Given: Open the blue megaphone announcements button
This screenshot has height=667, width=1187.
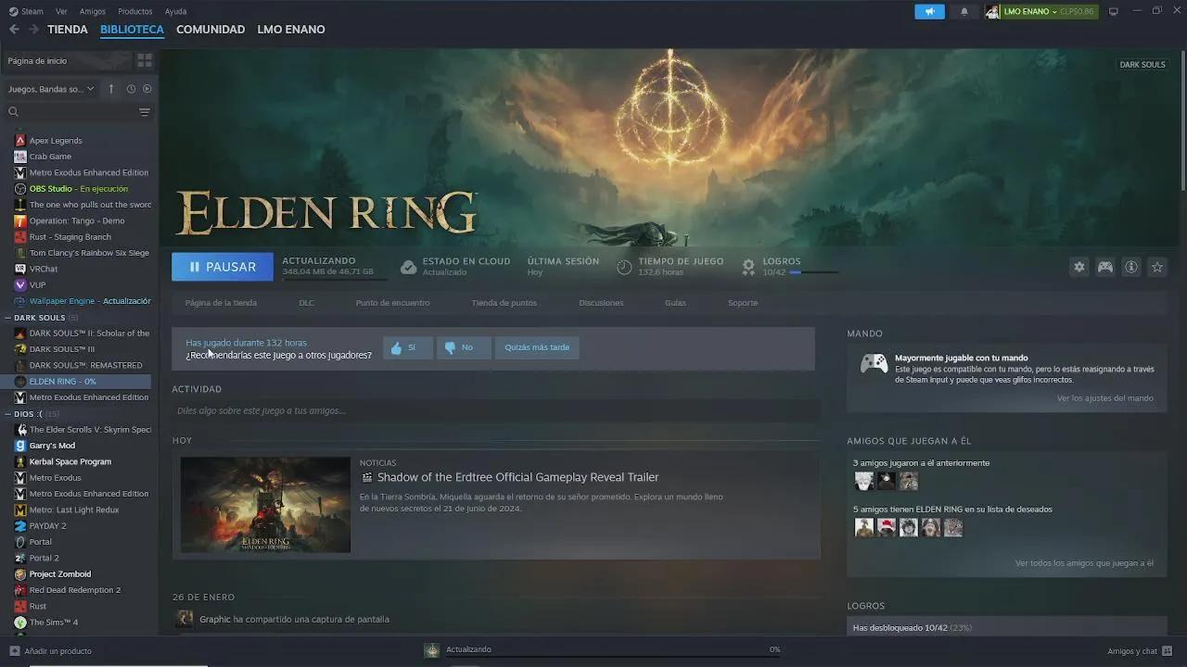Looking at the screenshot, I should click(929, 11).
